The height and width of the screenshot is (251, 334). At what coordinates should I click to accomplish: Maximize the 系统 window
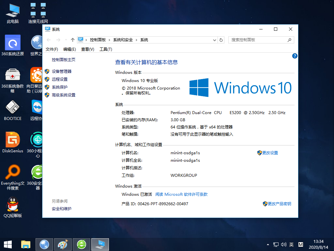click(x=275, y=29)
